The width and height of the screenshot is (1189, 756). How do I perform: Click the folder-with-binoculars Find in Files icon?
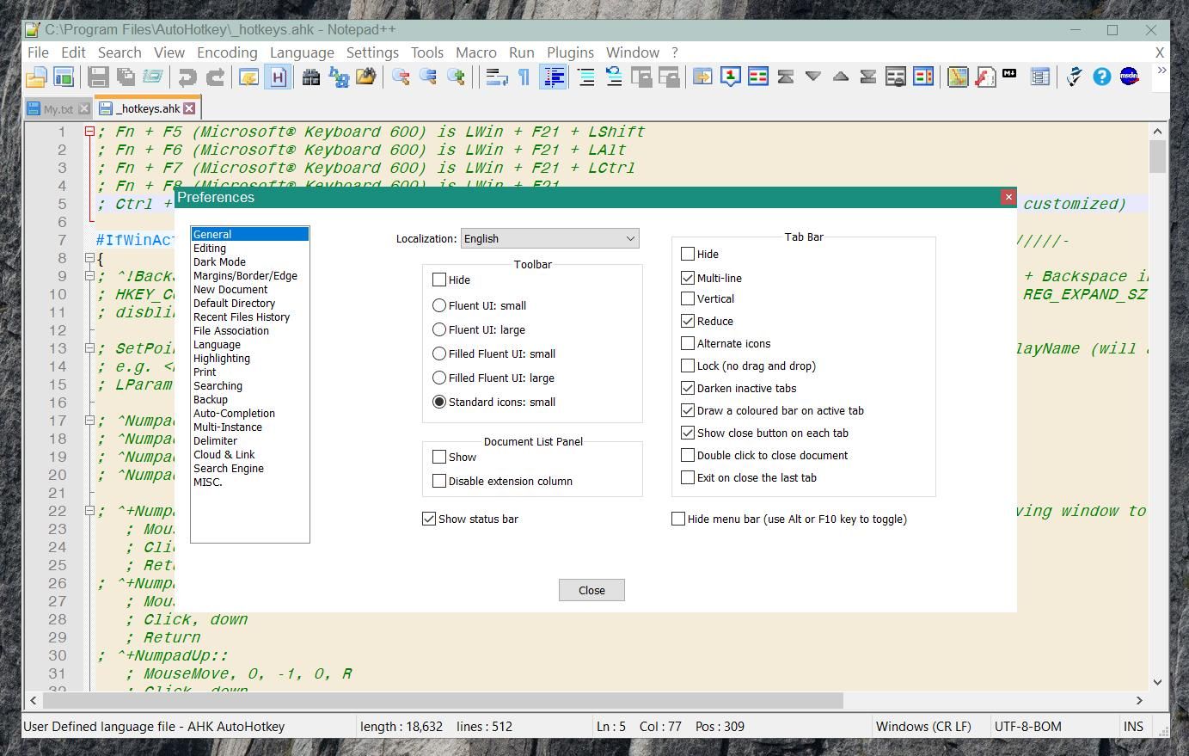pyautogui.click(x=366, y=77)
